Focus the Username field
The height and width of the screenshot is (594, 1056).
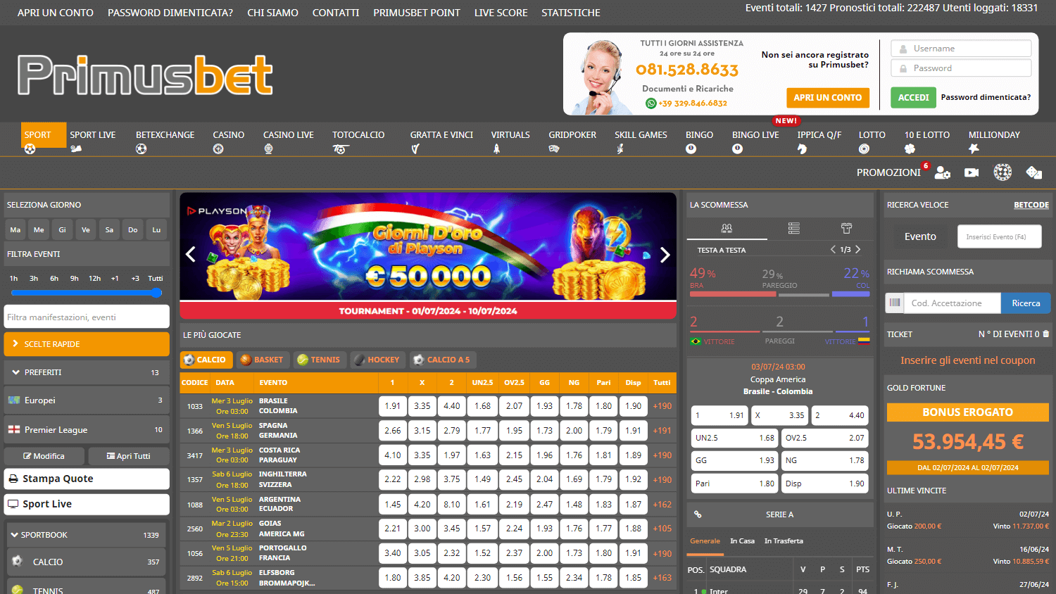(x=961, y=49)
